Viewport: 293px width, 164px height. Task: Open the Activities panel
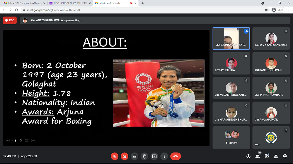point(276,156)
